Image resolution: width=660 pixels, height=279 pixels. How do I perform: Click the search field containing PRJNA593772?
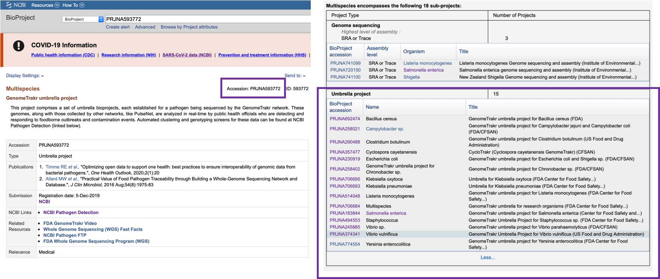tap(207, 19)
